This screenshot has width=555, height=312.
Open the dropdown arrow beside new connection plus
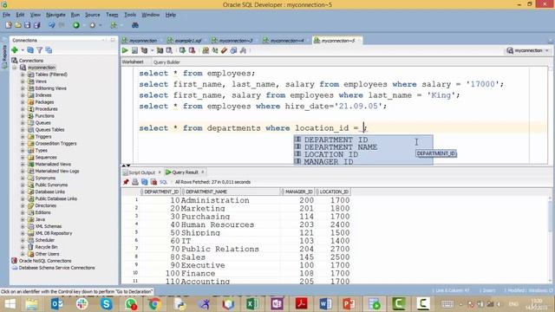[x=22, y=50]
